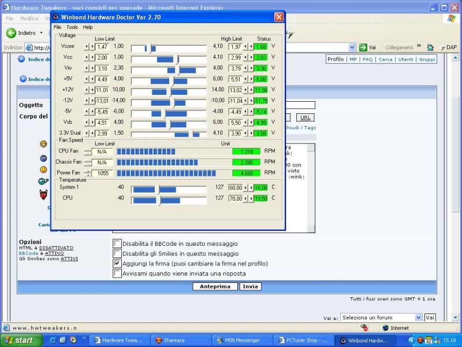Click Vcore low limit value field
Viewport: 462px width, 347px height.
tap(102, 47)
